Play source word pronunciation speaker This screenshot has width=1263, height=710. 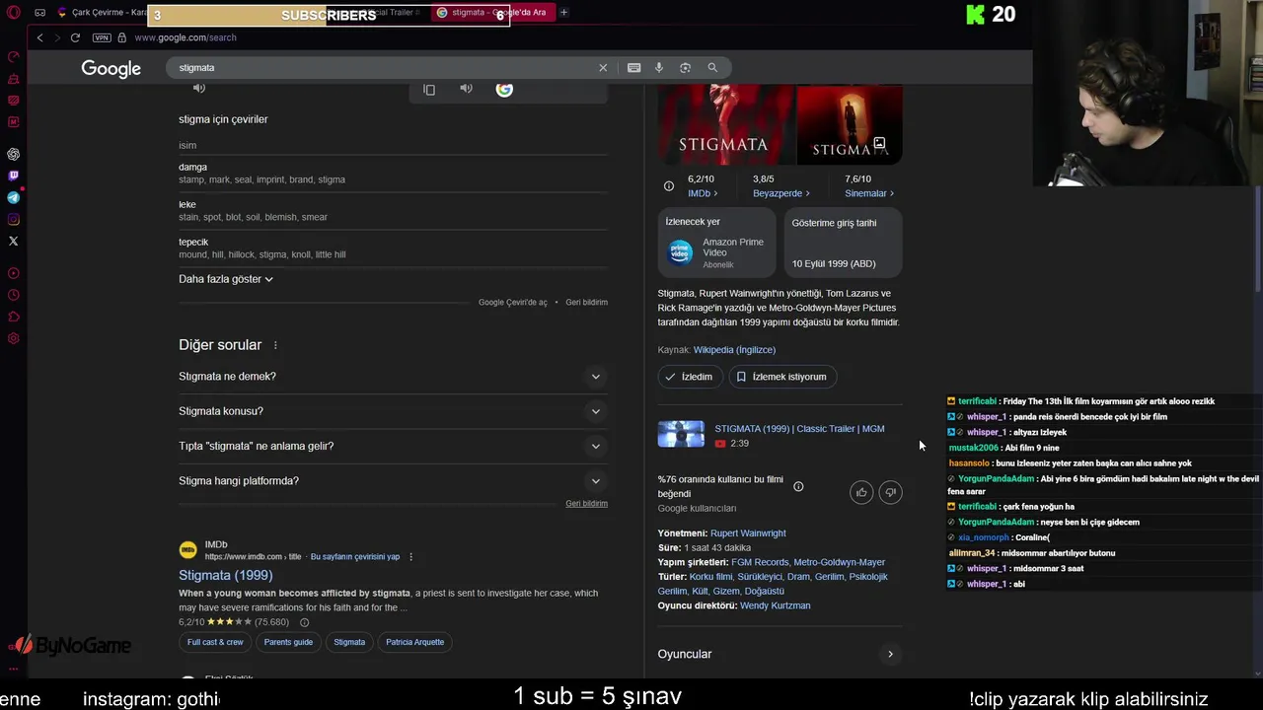coord(199,89)
